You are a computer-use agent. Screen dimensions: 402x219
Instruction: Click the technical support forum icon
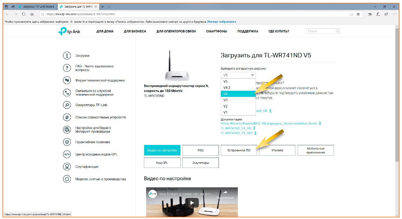pyautogui.click(x=67, y=80)
